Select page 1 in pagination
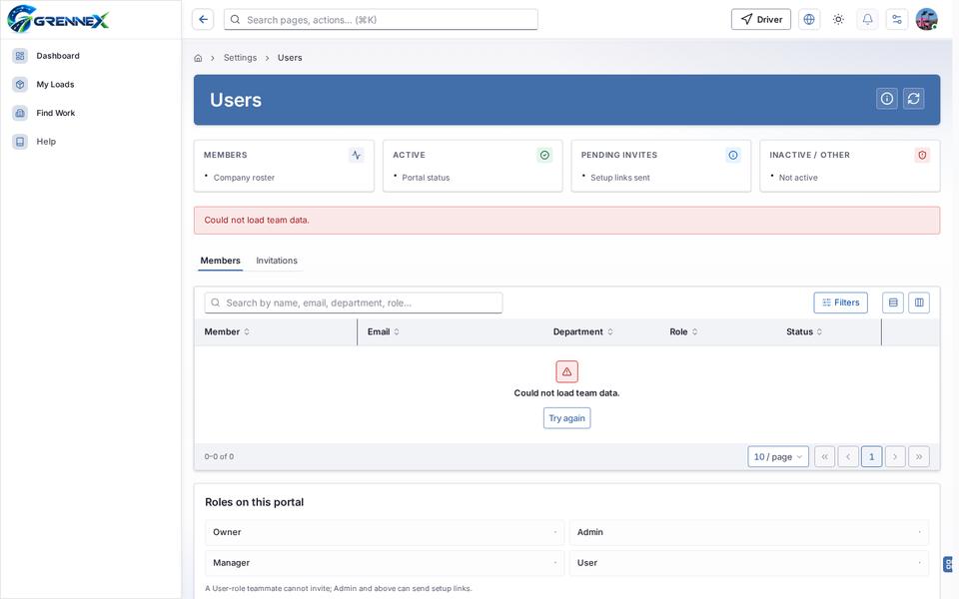This screenshot has height=599, width=959. 871,456
